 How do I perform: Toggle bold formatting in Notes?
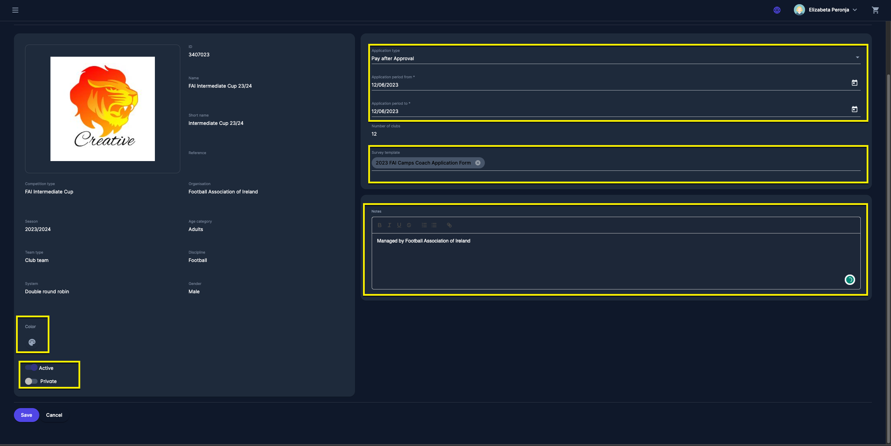379,225
